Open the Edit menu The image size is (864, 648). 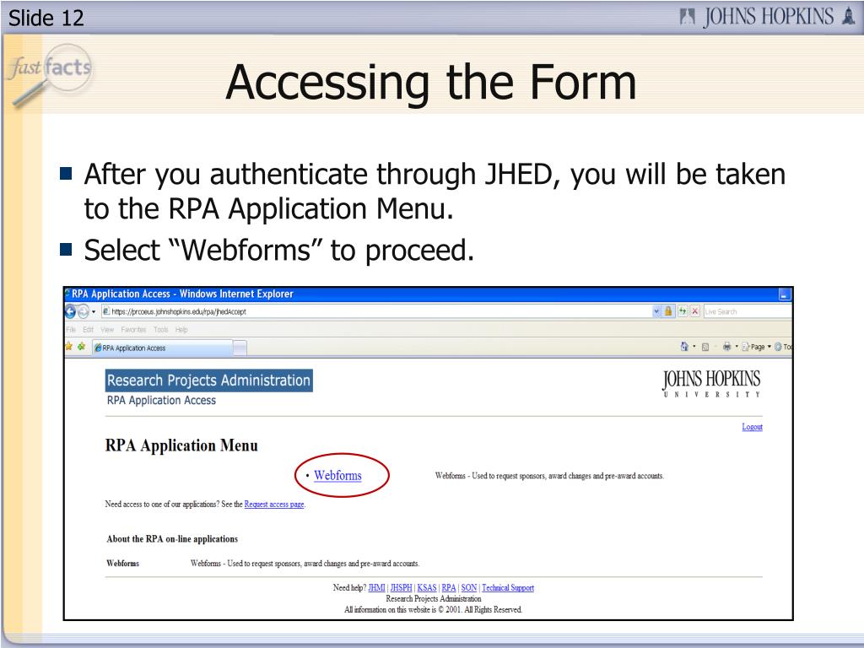tap(88, 330)
